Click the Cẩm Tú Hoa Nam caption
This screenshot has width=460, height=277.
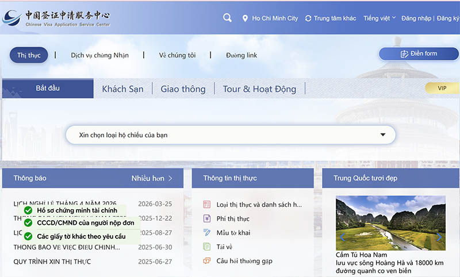click(x=362, y=255)
